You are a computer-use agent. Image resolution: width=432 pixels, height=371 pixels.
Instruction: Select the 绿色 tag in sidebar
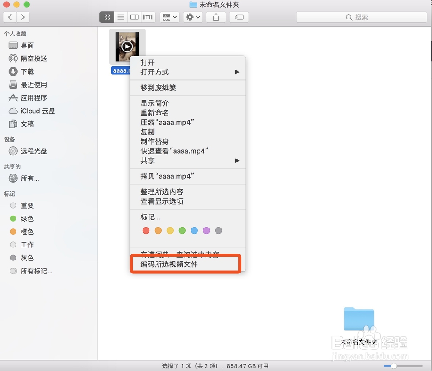13,219
